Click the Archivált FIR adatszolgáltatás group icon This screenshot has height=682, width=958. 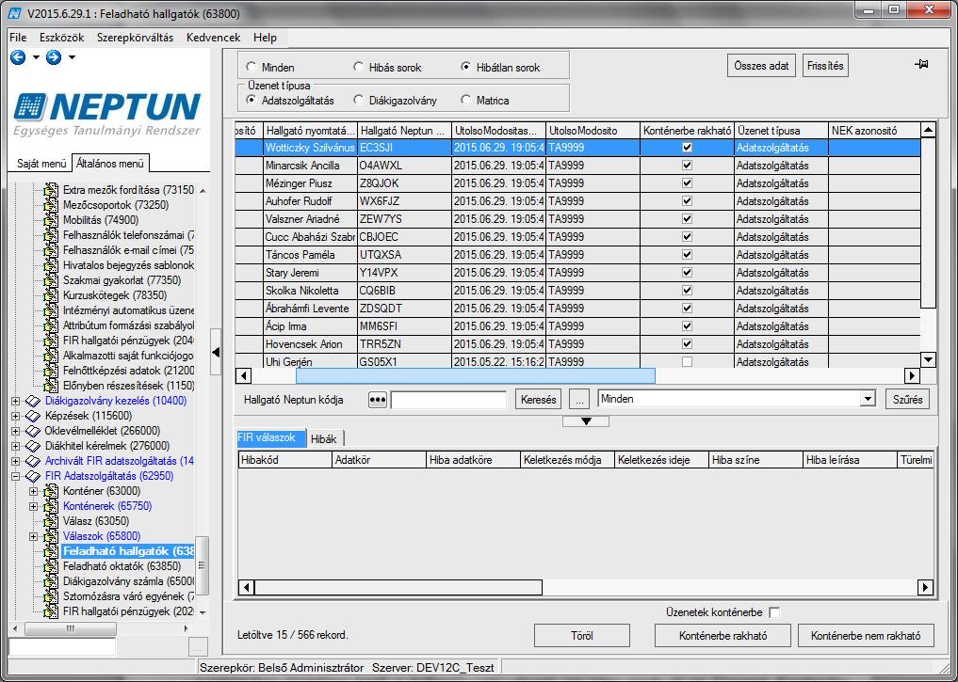click(x=33, y=461)
